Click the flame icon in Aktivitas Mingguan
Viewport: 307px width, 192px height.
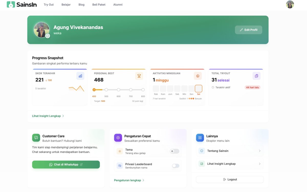click(x=198, y=76)
